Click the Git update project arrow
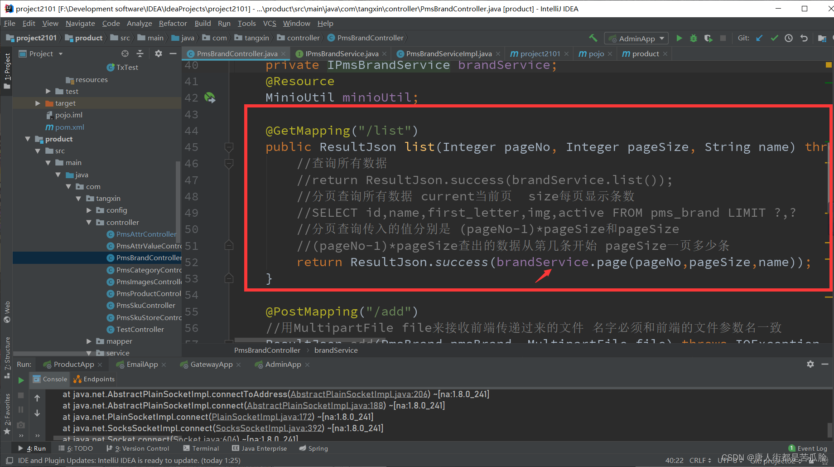Screen dimensions: 834x467 coord(760,39)
